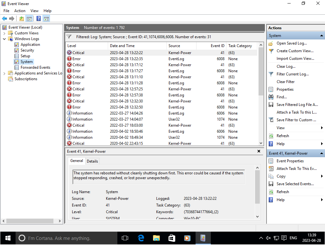The image size is (325, 245).
Task: Click the Open Saved Log folder icon
Action: click(271, 44)
